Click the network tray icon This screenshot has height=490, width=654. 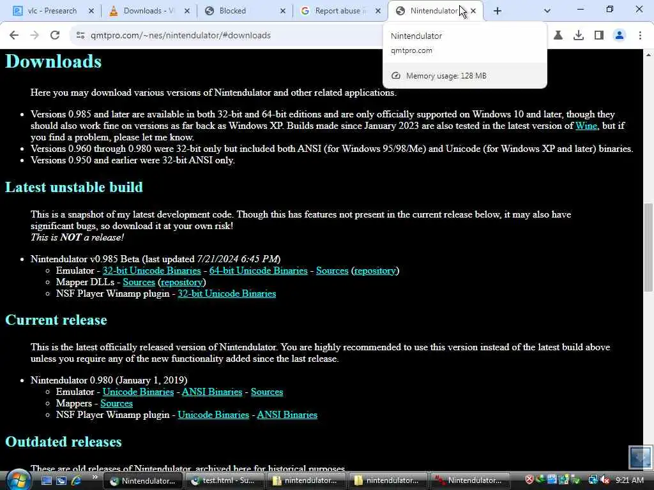pyautogui.click(x=593, y=480)
